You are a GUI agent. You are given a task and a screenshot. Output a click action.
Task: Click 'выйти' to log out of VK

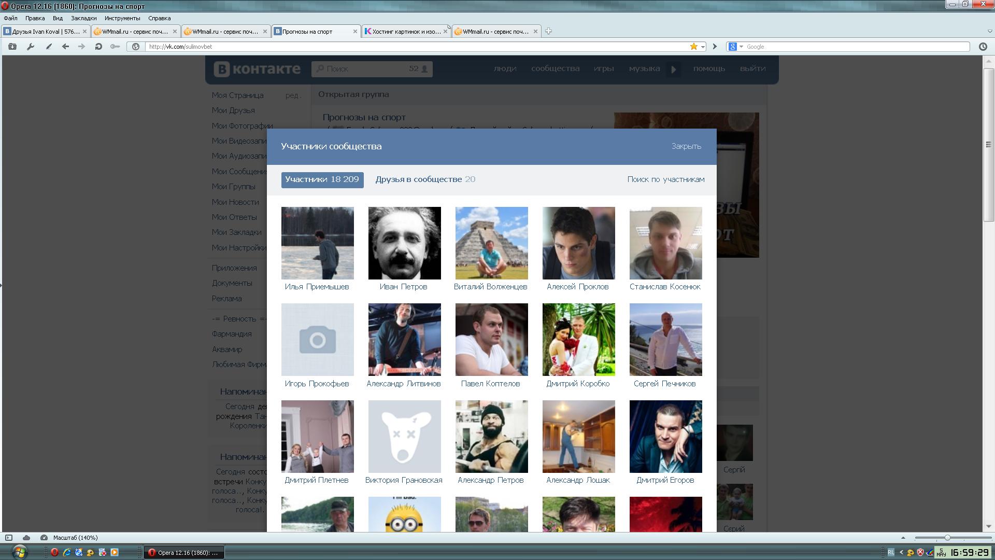pyautogui.click(x=752, y=68)
